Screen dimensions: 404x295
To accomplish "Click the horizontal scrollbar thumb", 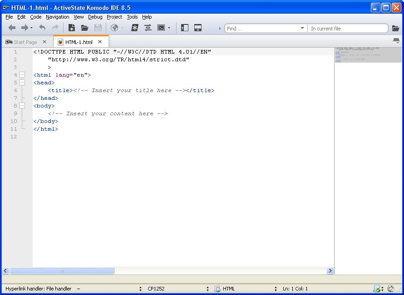I will (x=62, y=271).
